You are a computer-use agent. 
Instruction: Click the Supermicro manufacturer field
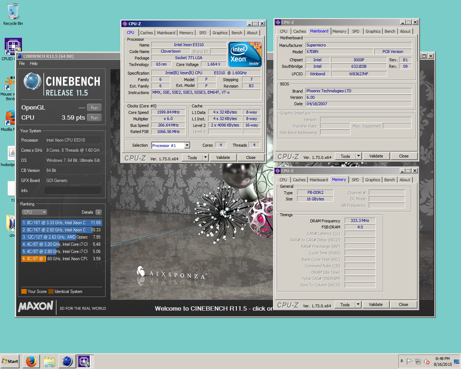click(358, 45)
